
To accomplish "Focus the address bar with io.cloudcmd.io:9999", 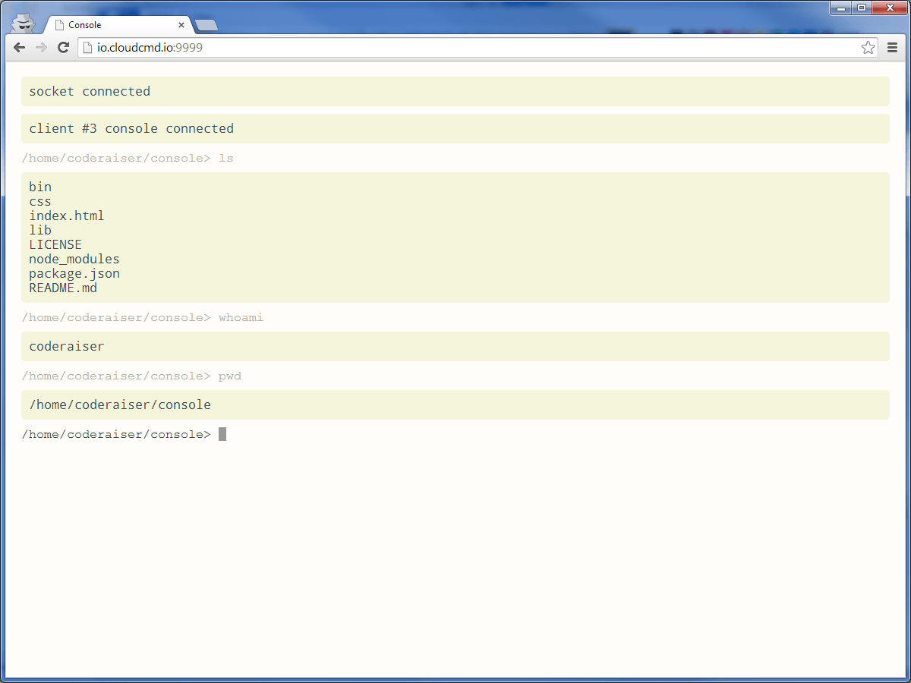I will click(x=478, y=48).
